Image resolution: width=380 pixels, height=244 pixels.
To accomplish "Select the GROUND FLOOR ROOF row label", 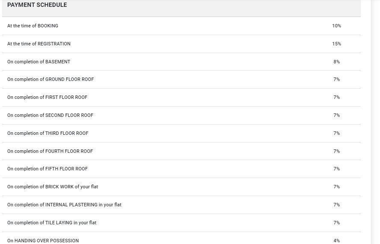I will 50,79.
